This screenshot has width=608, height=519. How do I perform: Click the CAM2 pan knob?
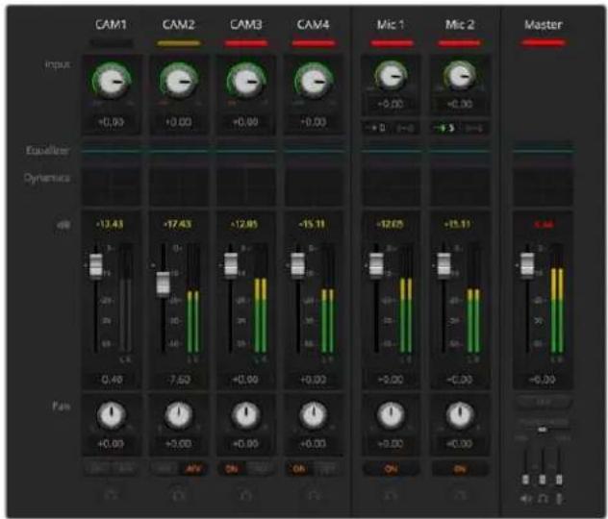(178, 415)
